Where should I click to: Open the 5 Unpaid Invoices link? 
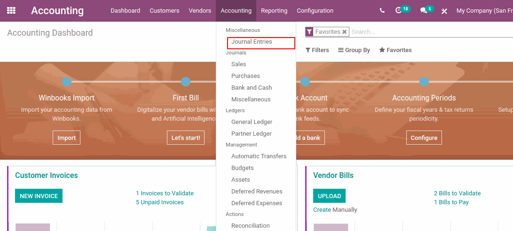[x=160, y=202]
